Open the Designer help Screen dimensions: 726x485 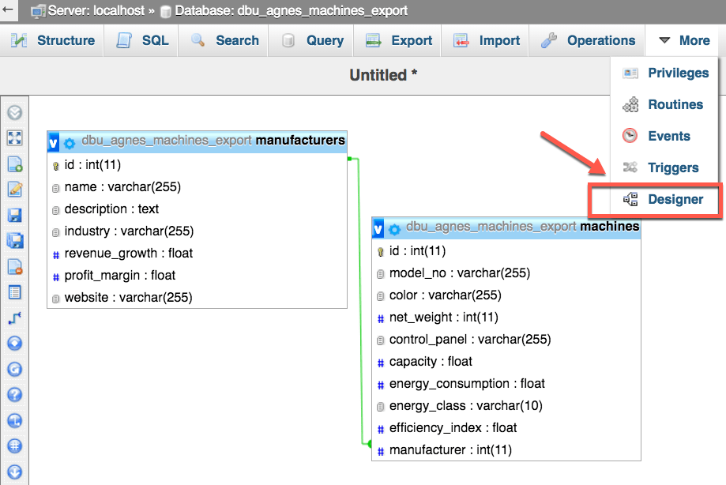coord(14,394)
